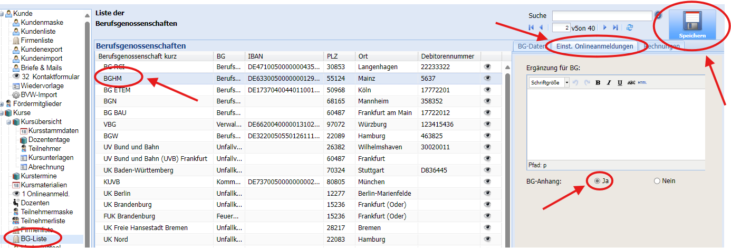Switch to the BG-Daten tab
This screenshot has width=731, height=248.
[531, 46]
